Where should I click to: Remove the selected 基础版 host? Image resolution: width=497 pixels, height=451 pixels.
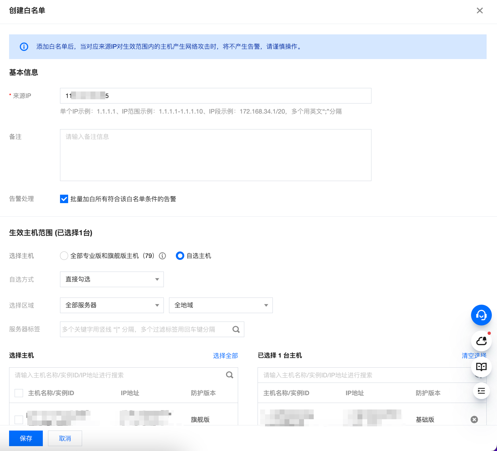(x=474, y=420)
